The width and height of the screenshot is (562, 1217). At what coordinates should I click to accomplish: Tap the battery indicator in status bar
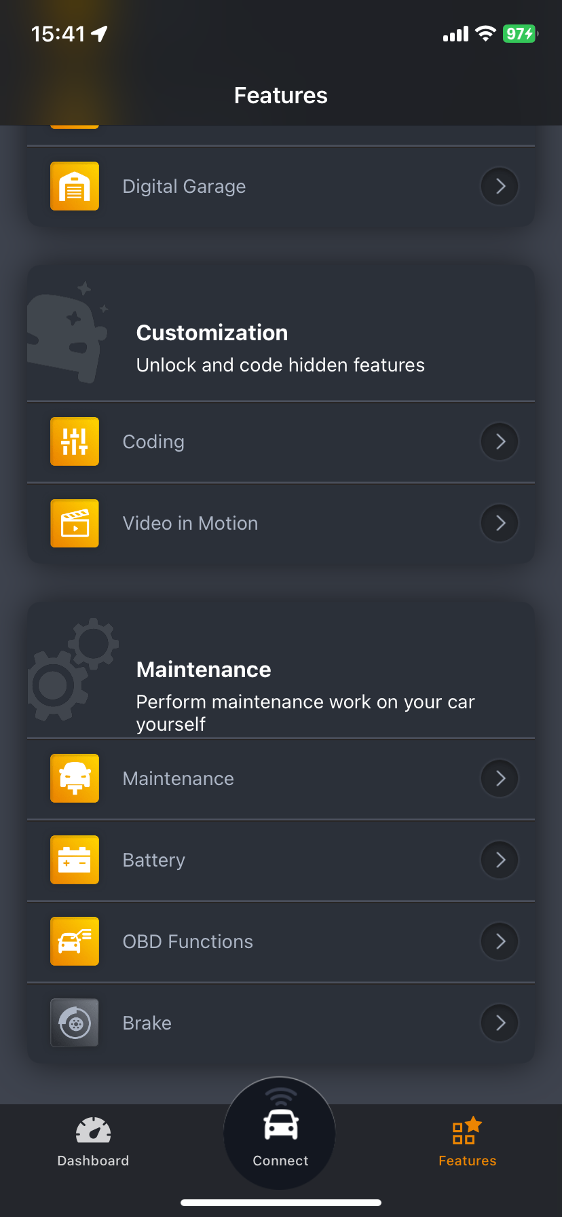click(519, 34)
